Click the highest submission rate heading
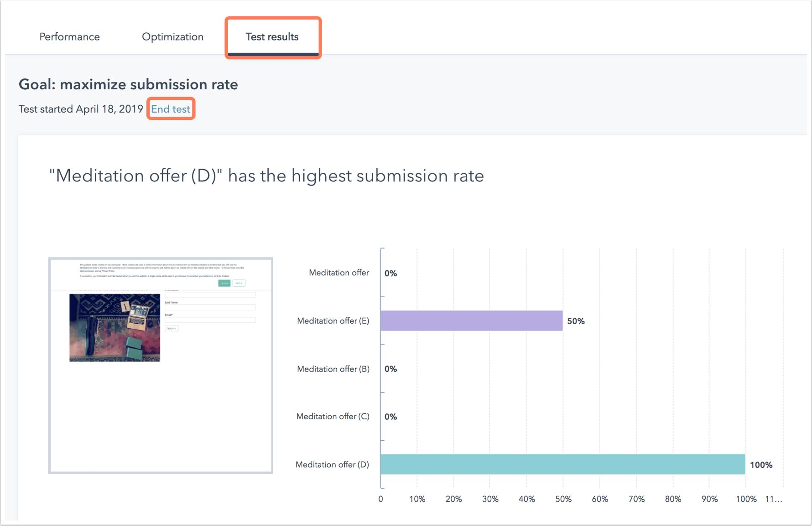Viewport: 812px width, 526px height. [x=266, y=176]
